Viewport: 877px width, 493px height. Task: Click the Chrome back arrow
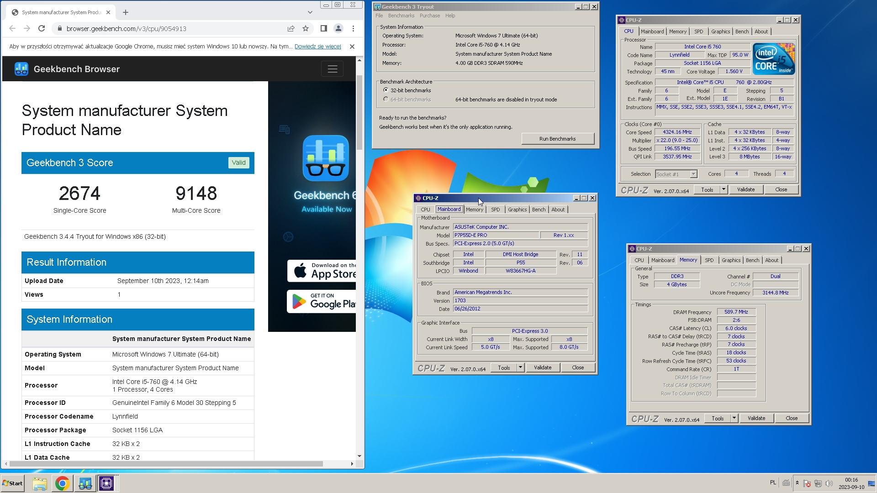[x=12, y=28]
